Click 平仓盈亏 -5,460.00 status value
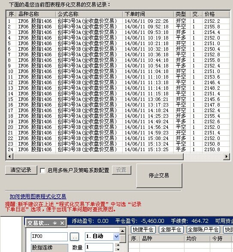This screenshot has height=252, width=233. [152, 221]
